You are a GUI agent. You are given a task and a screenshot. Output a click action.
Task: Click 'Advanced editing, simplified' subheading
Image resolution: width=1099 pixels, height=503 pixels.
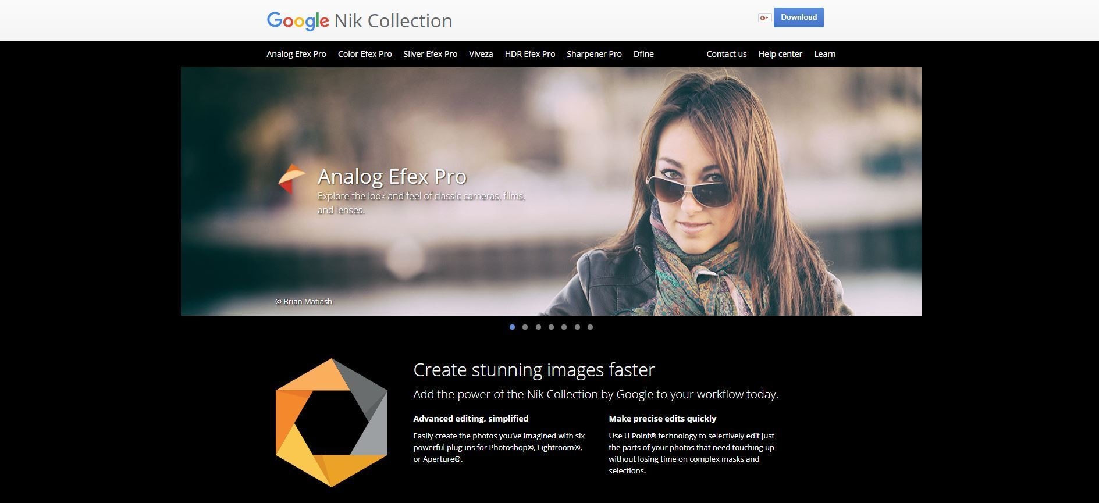[x=471, y=419]
